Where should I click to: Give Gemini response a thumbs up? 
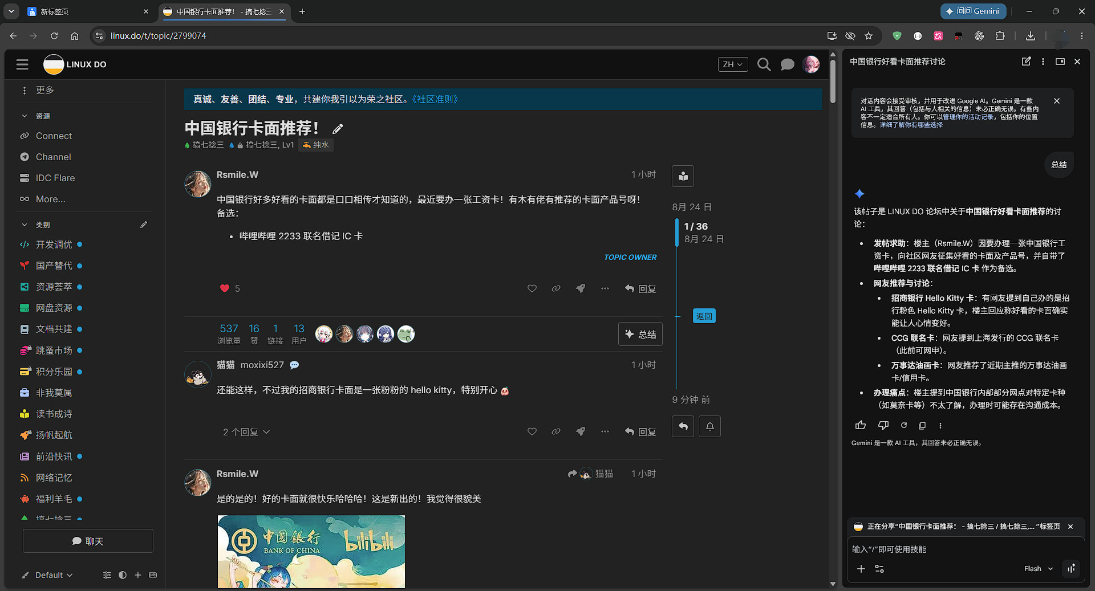[x=861, y=425]
